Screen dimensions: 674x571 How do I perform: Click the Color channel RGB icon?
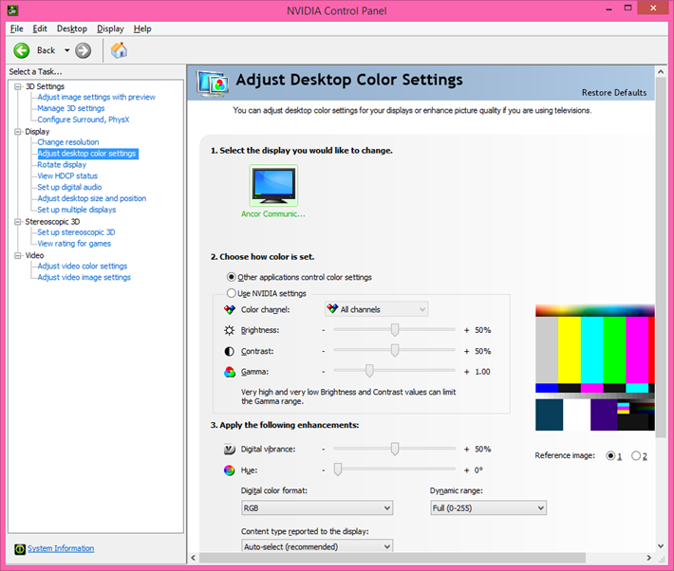click(230, 310)
